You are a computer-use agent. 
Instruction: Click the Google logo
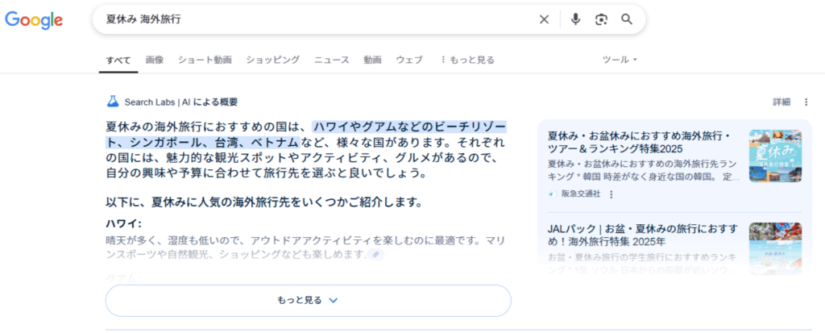click(x=34, y=19)
